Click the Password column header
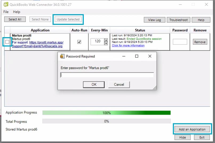This screenshot has height=143, width=215. pyautogui.click(x=180, y=30)
